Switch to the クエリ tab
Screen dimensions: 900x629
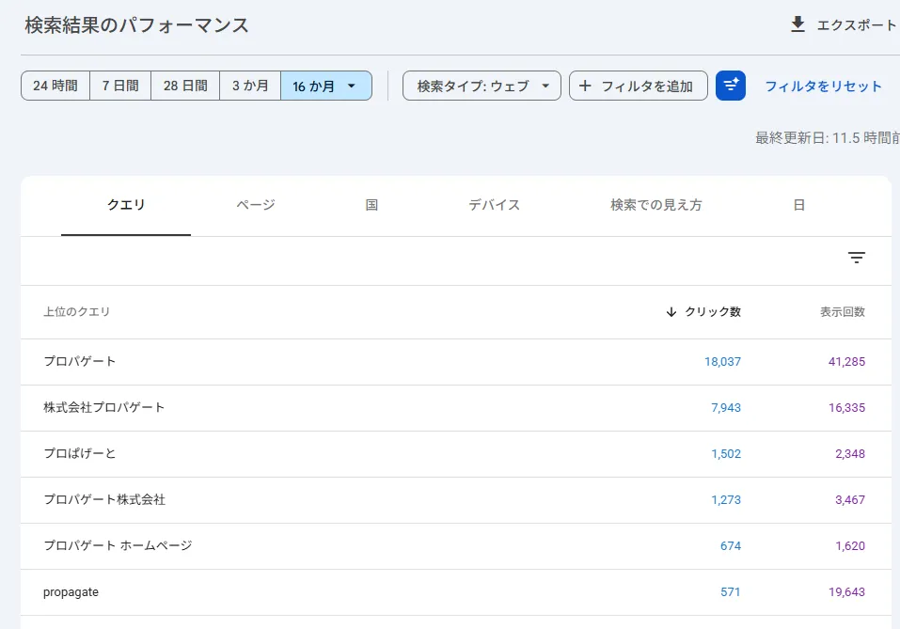[126, 205]
